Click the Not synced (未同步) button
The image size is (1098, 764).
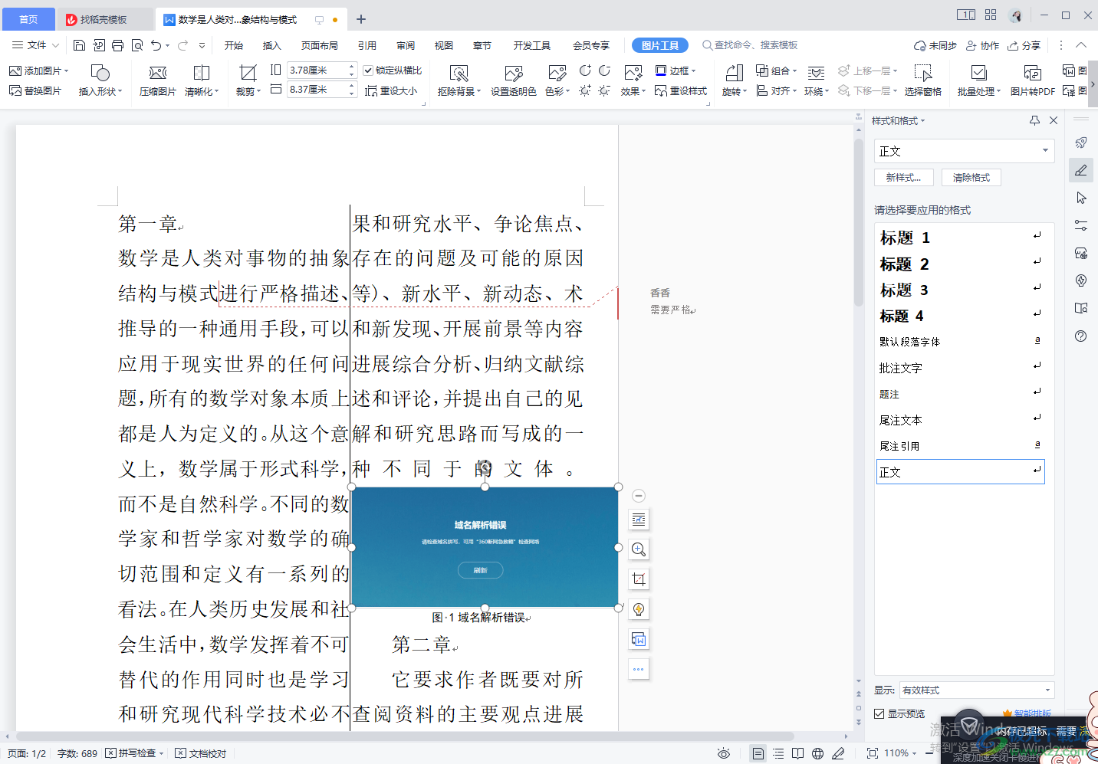[x=935, y=45]
